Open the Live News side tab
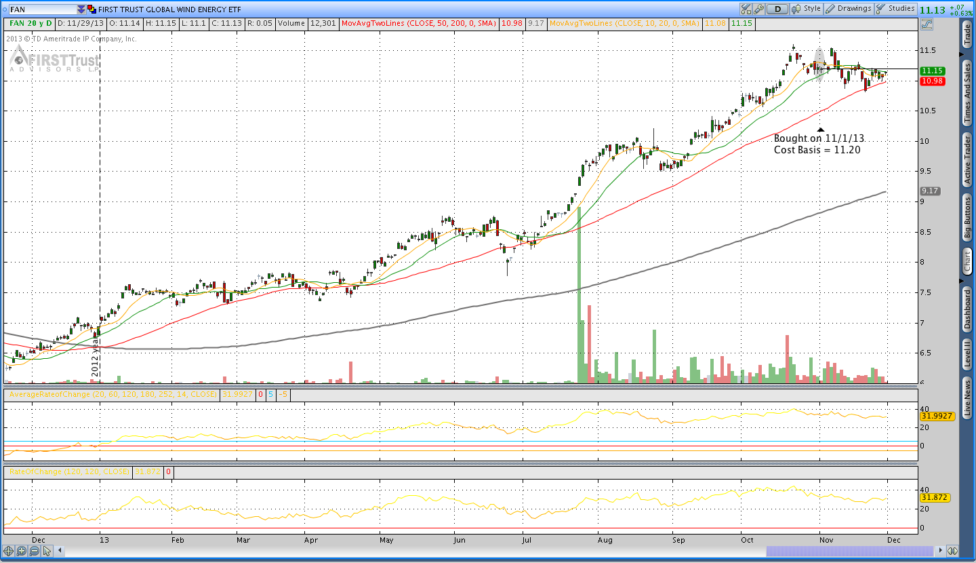976x563 pixels. coord(967,399)
